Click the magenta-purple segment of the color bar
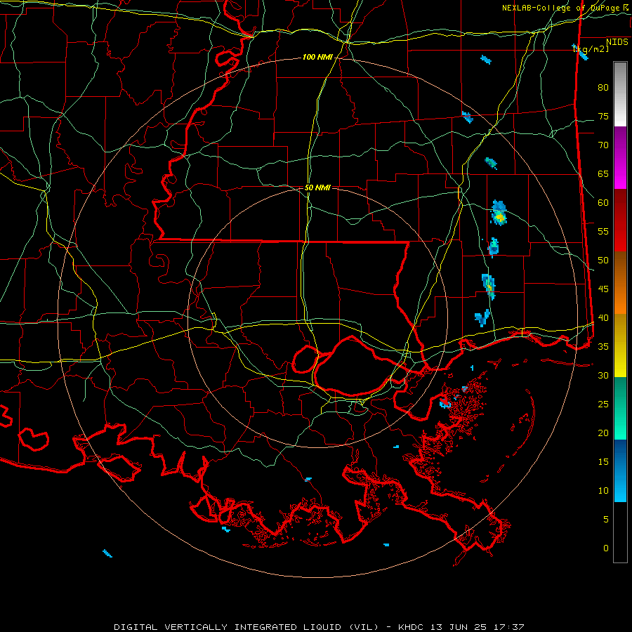The height and width of the screenshot is (632, 632). click(x=620, y=158)
